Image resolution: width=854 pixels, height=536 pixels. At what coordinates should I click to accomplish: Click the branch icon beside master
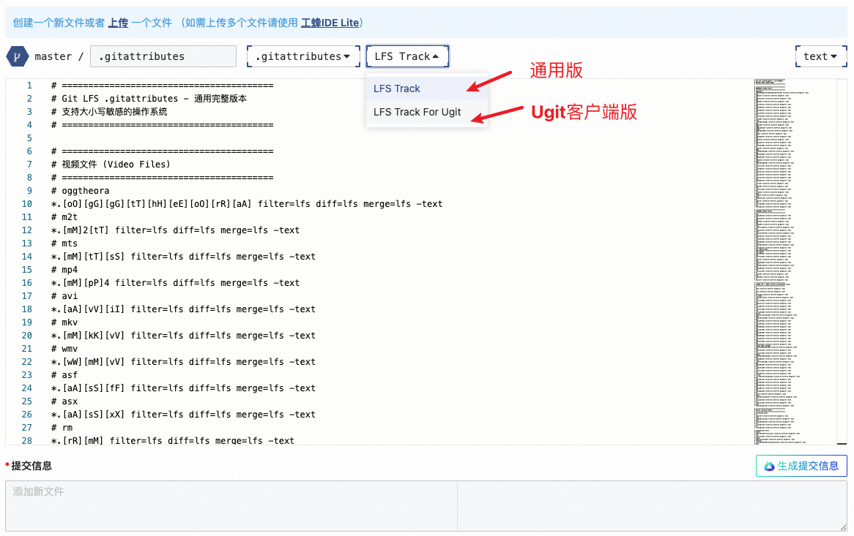(x=16, y=56)
